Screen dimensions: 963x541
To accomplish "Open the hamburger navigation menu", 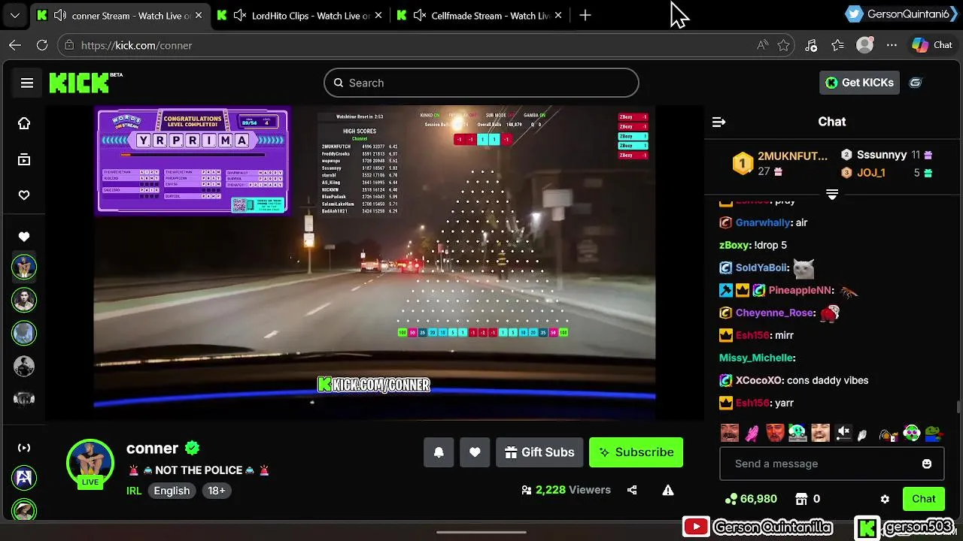I will tap(27, 83).
